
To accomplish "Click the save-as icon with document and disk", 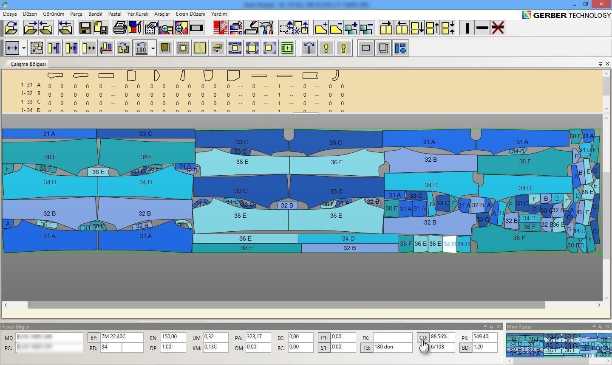I will (x=101, y=28).
